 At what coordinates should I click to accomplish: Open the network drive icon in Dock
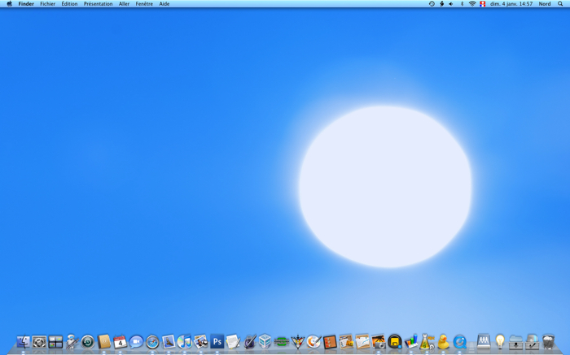click(484, 341)
